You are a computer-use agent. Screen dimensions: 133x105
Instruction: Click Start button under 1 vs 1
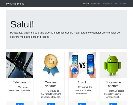click(82, 104)
